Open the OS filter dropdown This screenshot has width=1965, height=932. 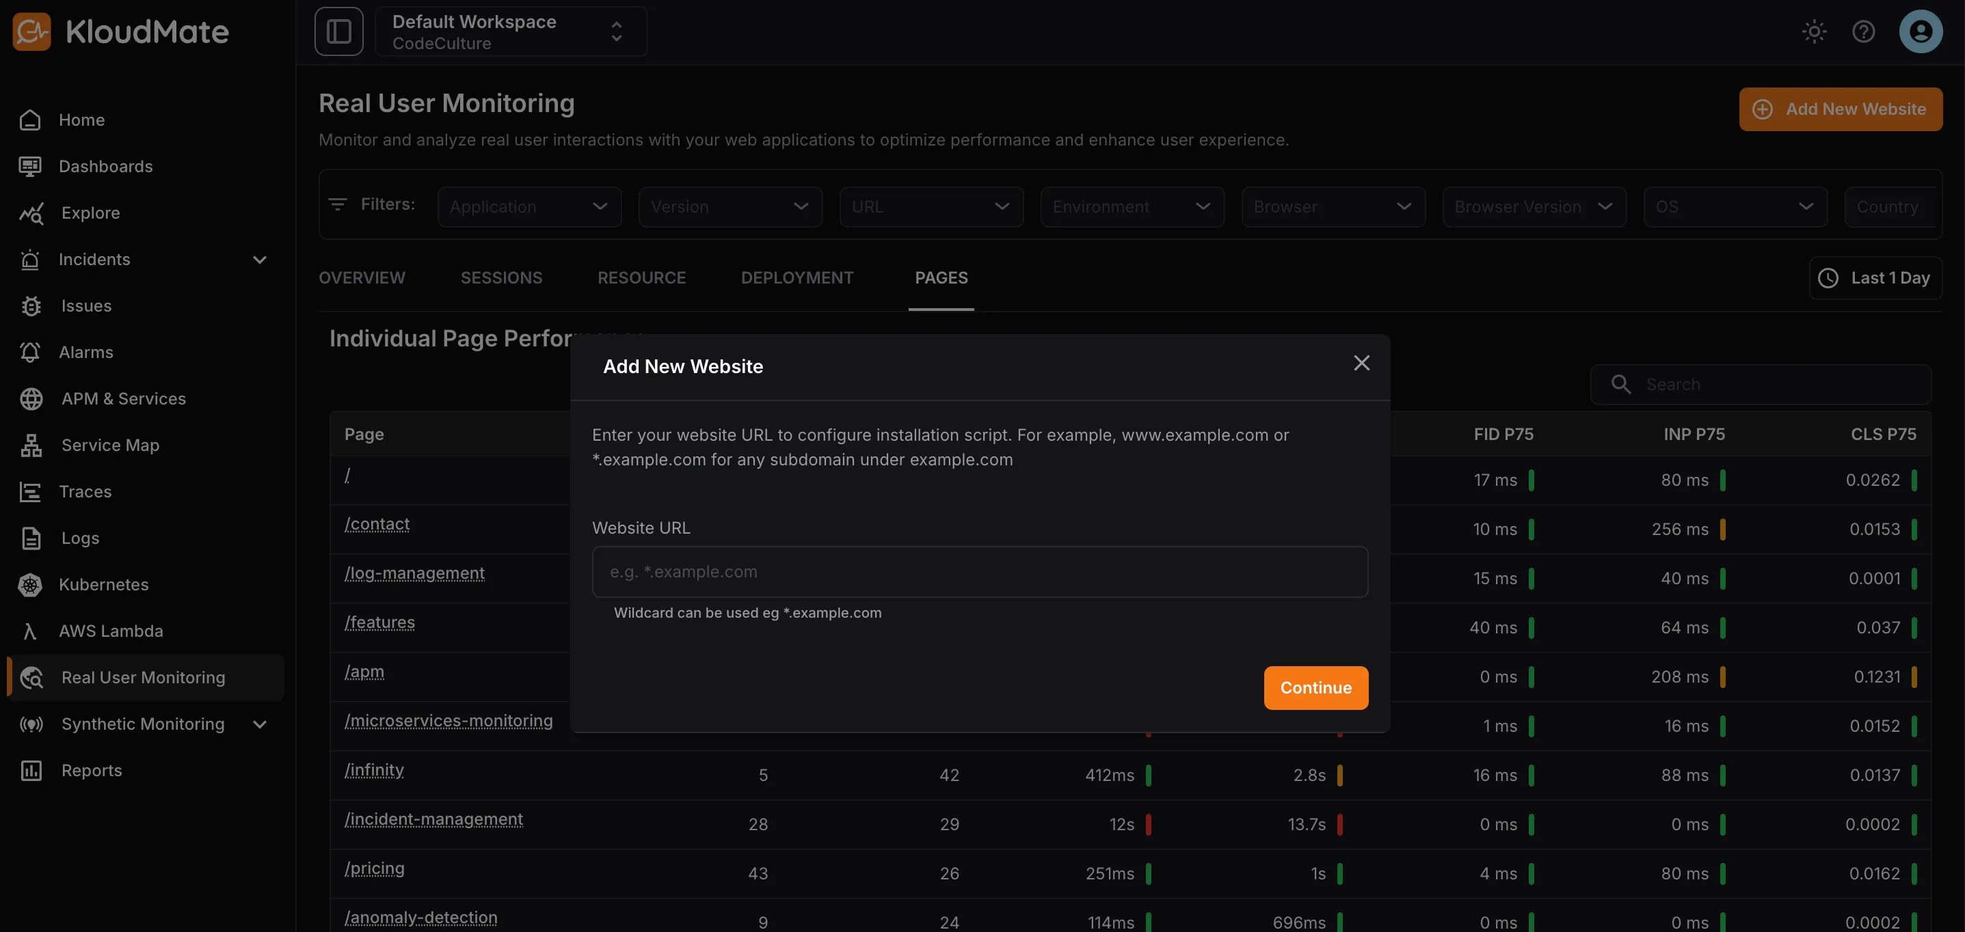coord(1735,206)
